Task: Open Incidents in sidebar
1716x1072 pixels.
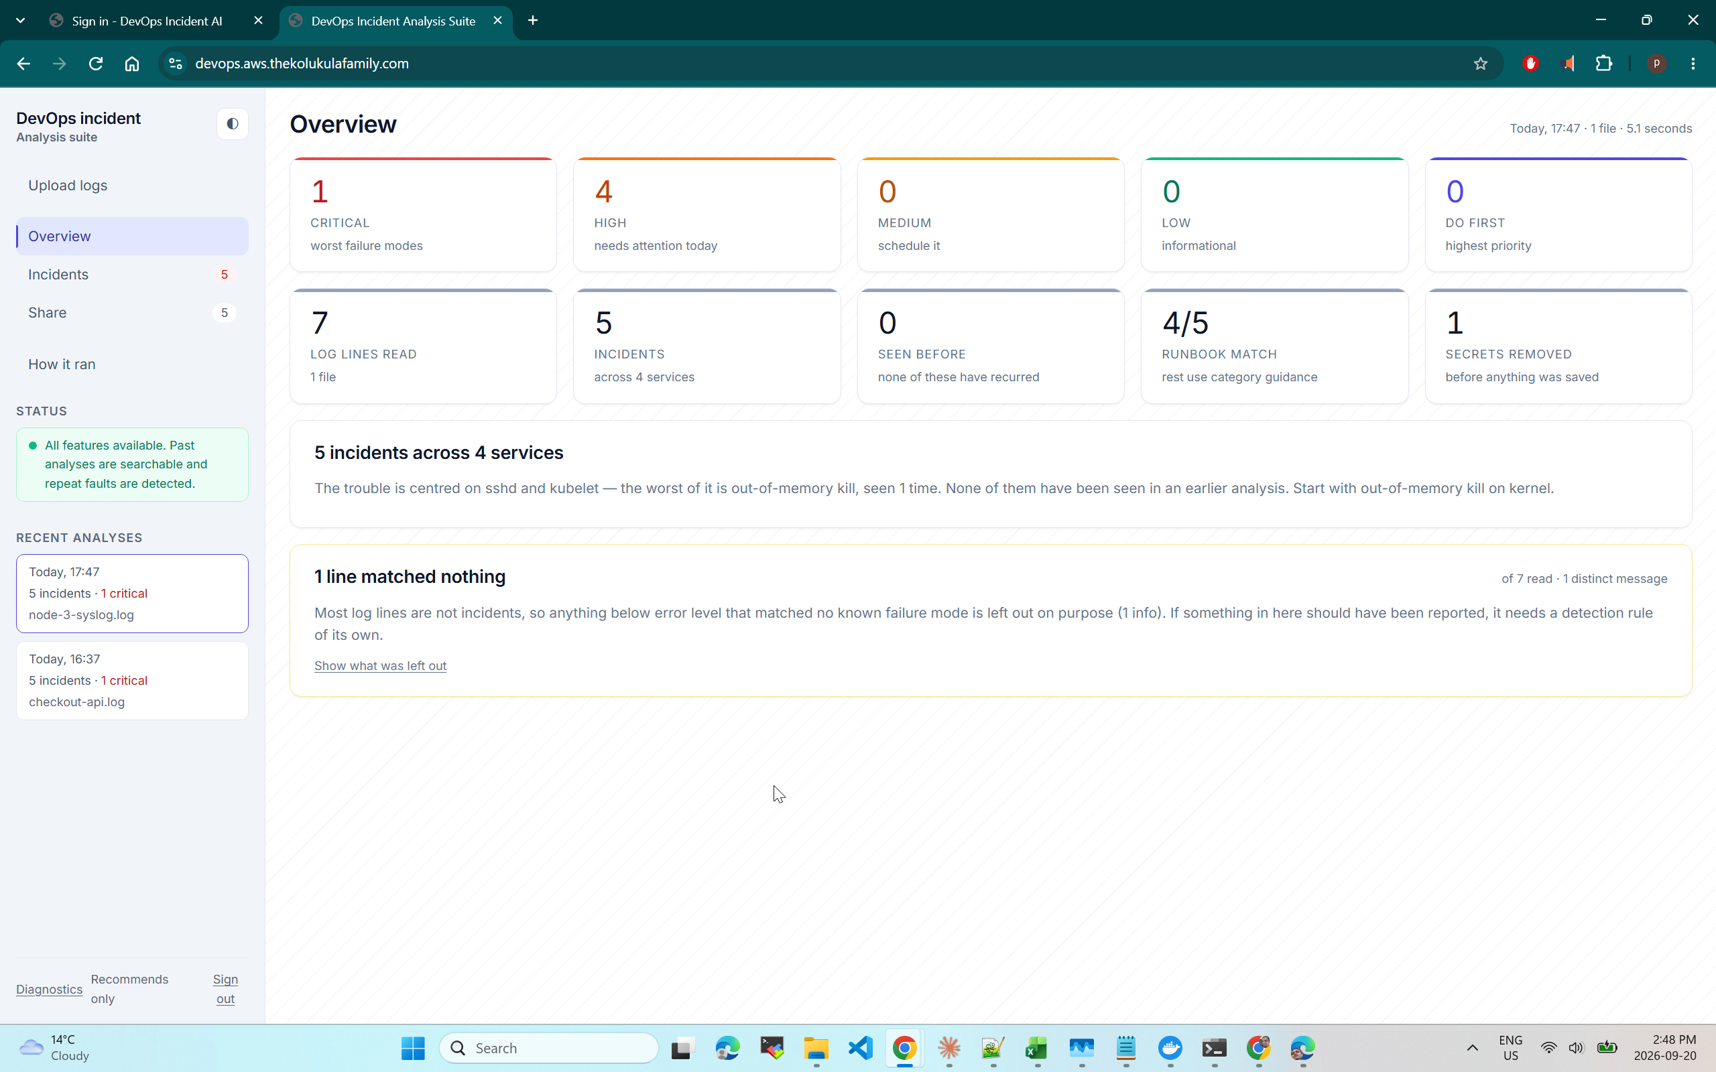Action: pos(132,275)
